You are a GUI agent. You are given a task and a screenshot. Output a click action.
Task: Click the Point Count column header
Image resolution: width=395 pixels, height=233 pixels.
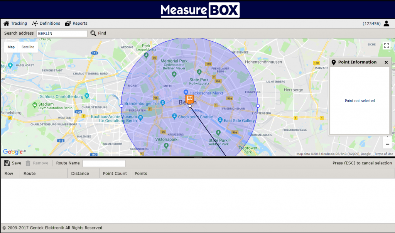point(115,174)
